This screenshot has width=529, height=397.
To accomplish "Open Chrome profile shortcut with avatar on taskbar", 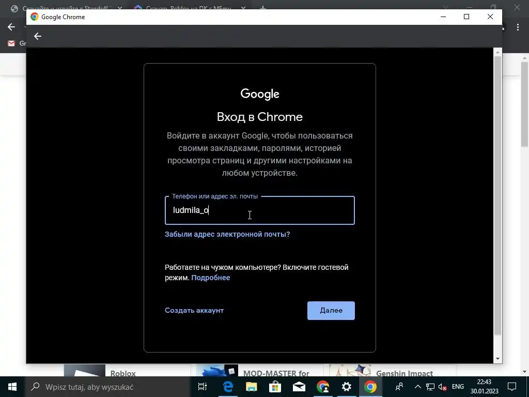I will click(x=323, y=387).
